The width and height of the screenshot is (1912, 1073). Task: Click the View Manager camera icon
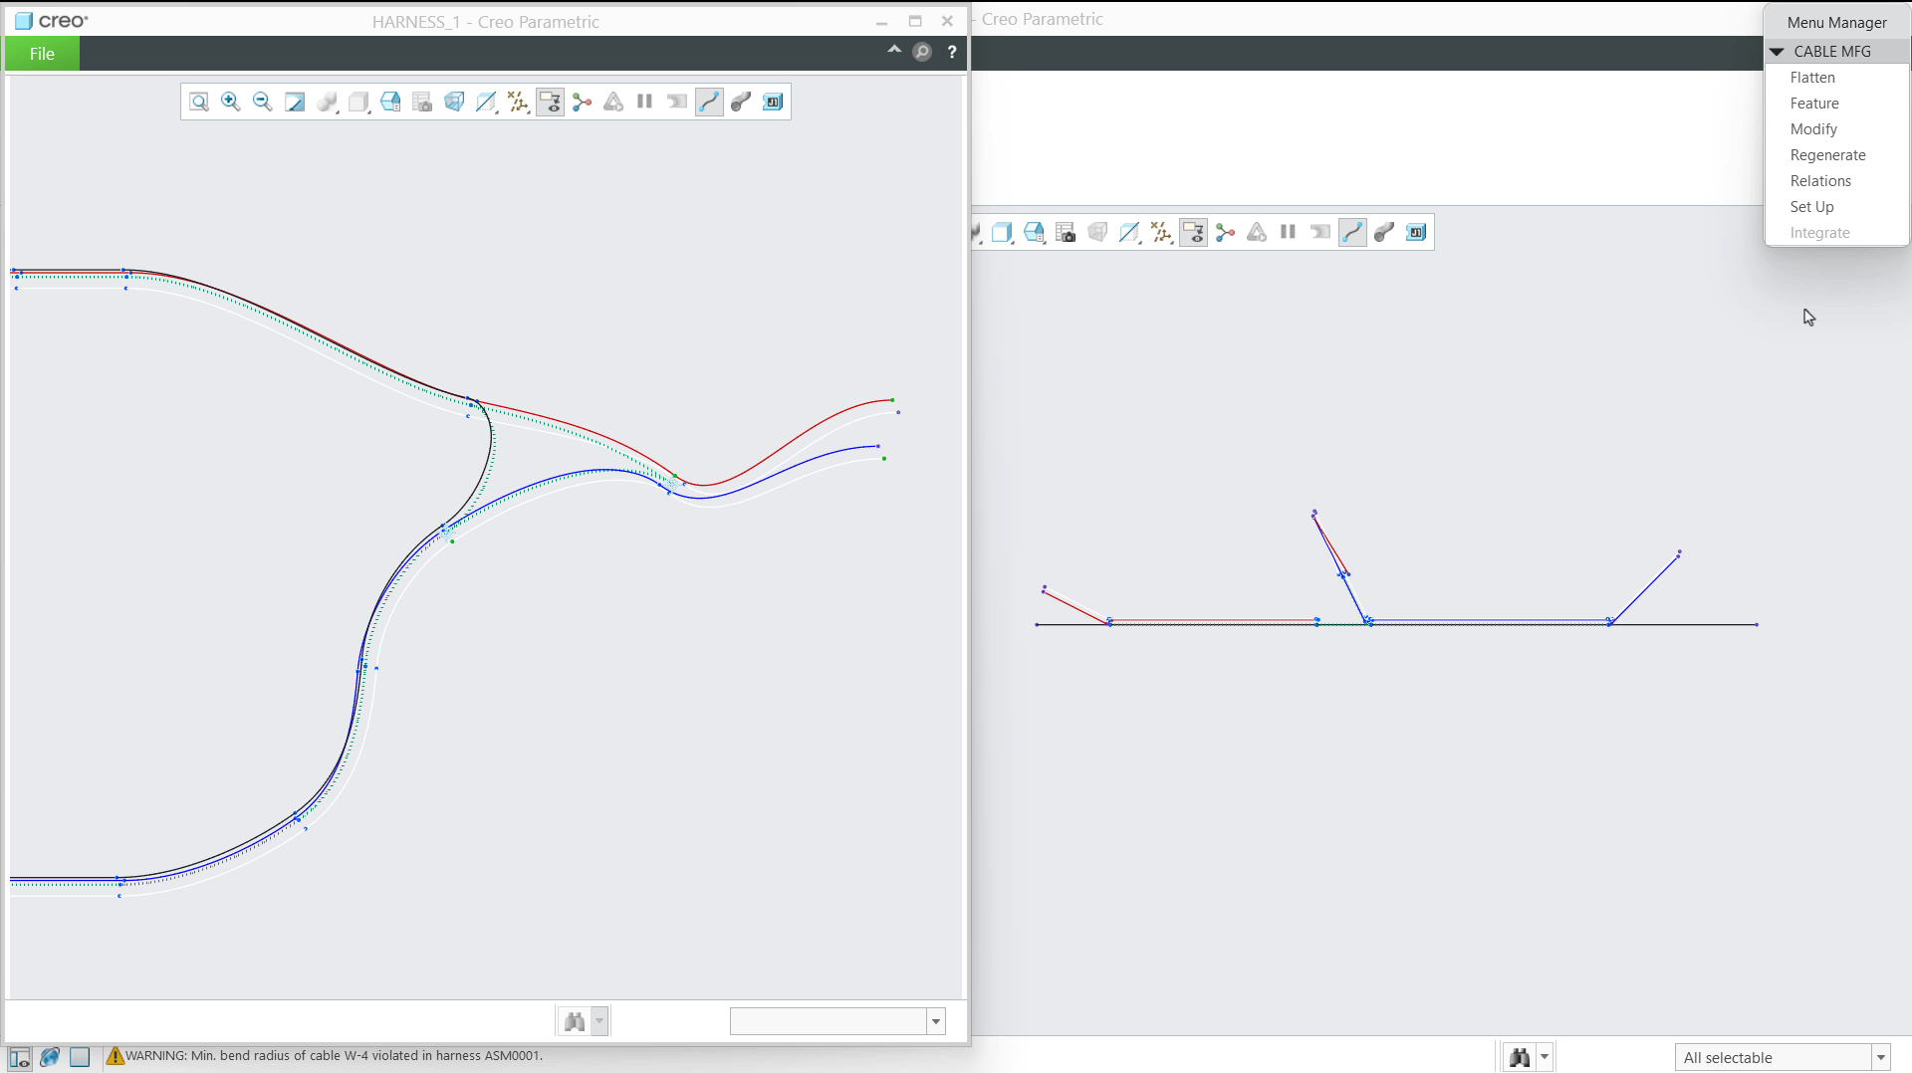[422, 102]
